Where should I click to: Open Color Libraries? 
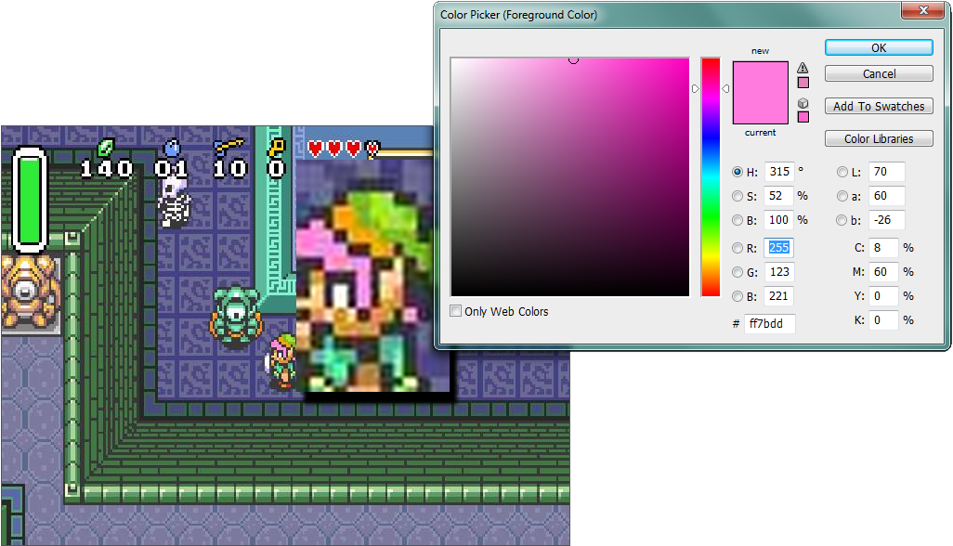878,137
